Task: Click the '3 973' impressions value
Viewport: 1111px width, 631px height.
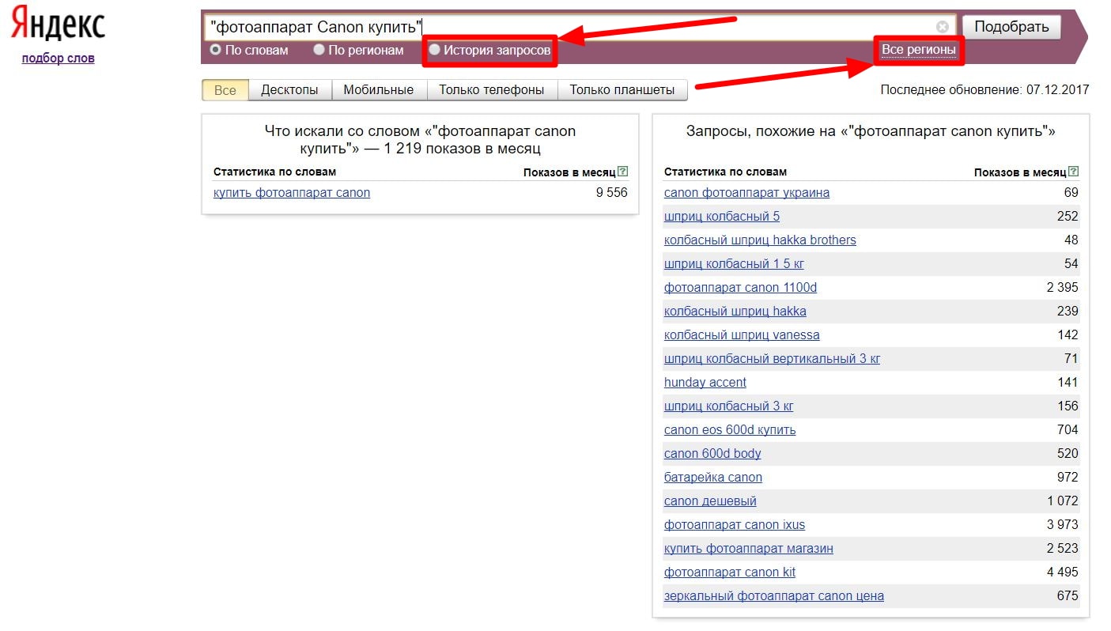Action: (1063, 525)
